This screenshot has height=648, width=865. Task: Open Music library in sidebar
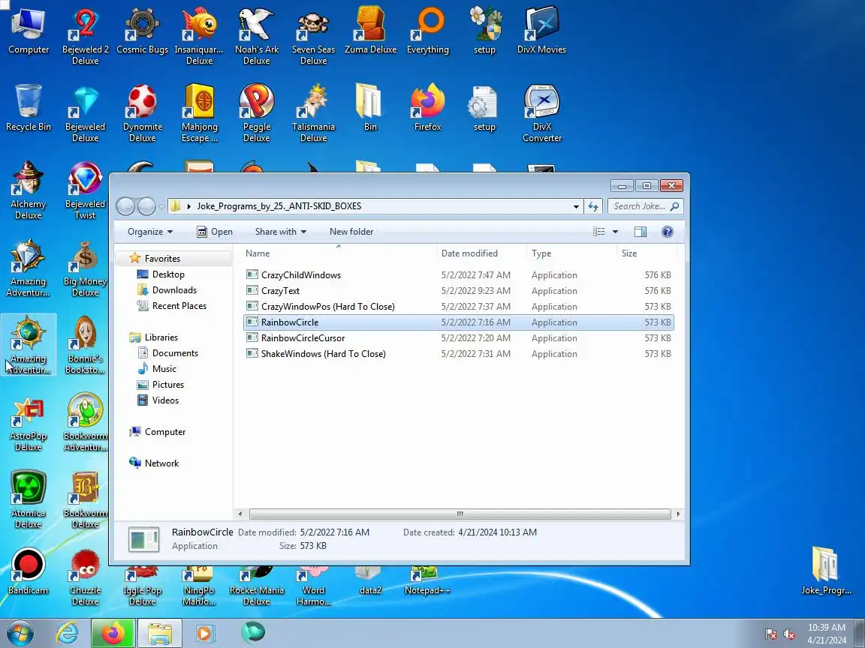point(164,369)
